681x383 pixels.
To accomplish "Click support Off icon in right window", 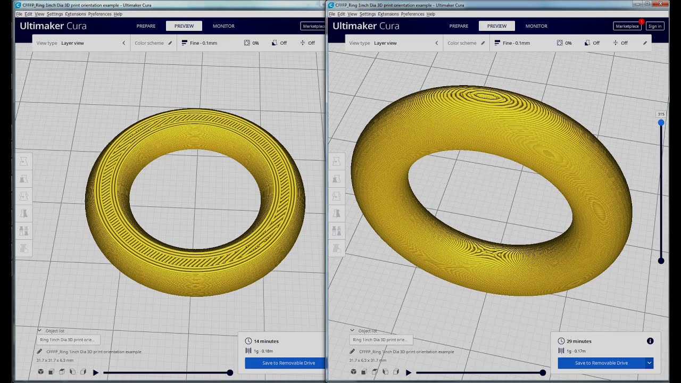I will (587, 43).
